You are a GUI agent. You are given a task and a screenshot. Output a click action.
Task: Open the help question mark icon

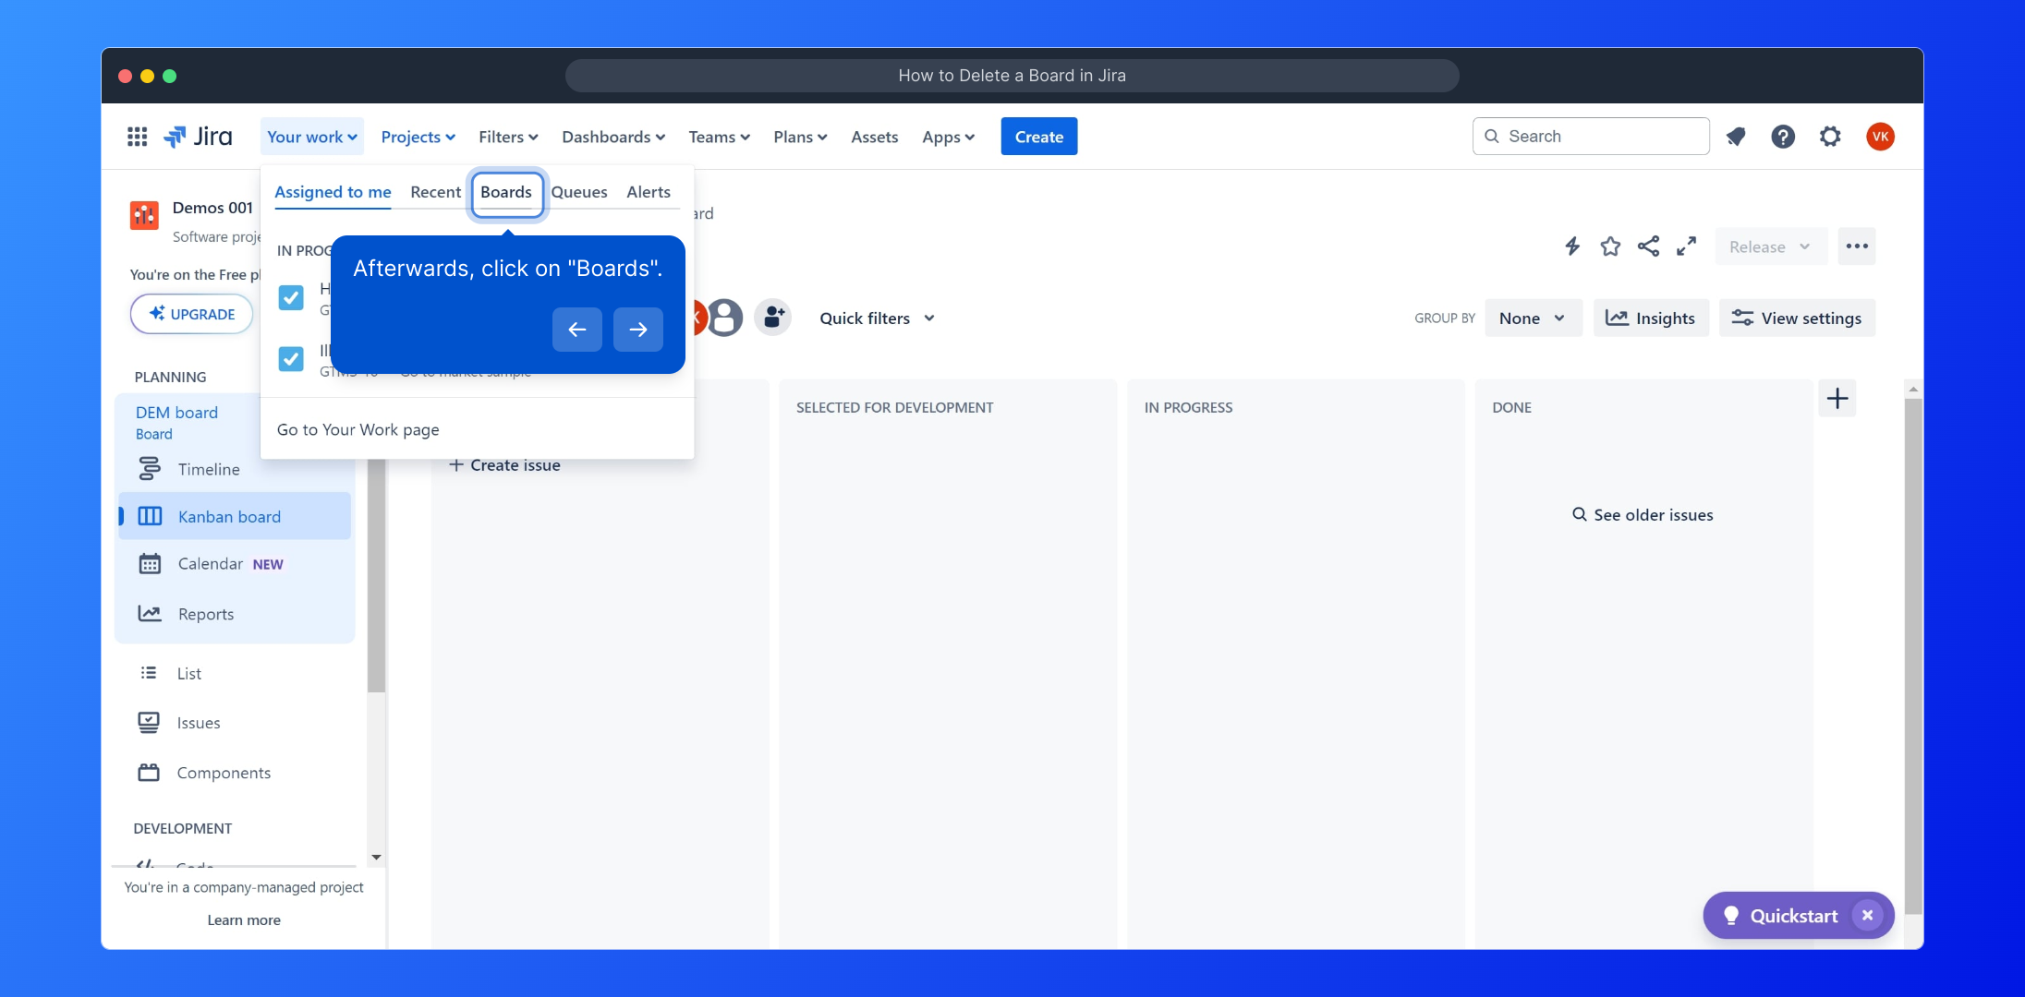pos(1782,137)
